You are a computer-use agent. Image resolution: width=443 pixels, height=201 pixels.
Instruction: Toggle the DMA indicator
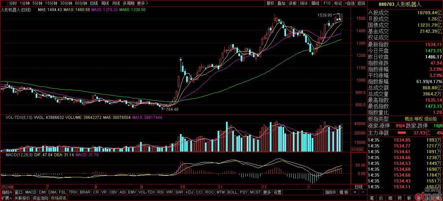coord(53,192)
